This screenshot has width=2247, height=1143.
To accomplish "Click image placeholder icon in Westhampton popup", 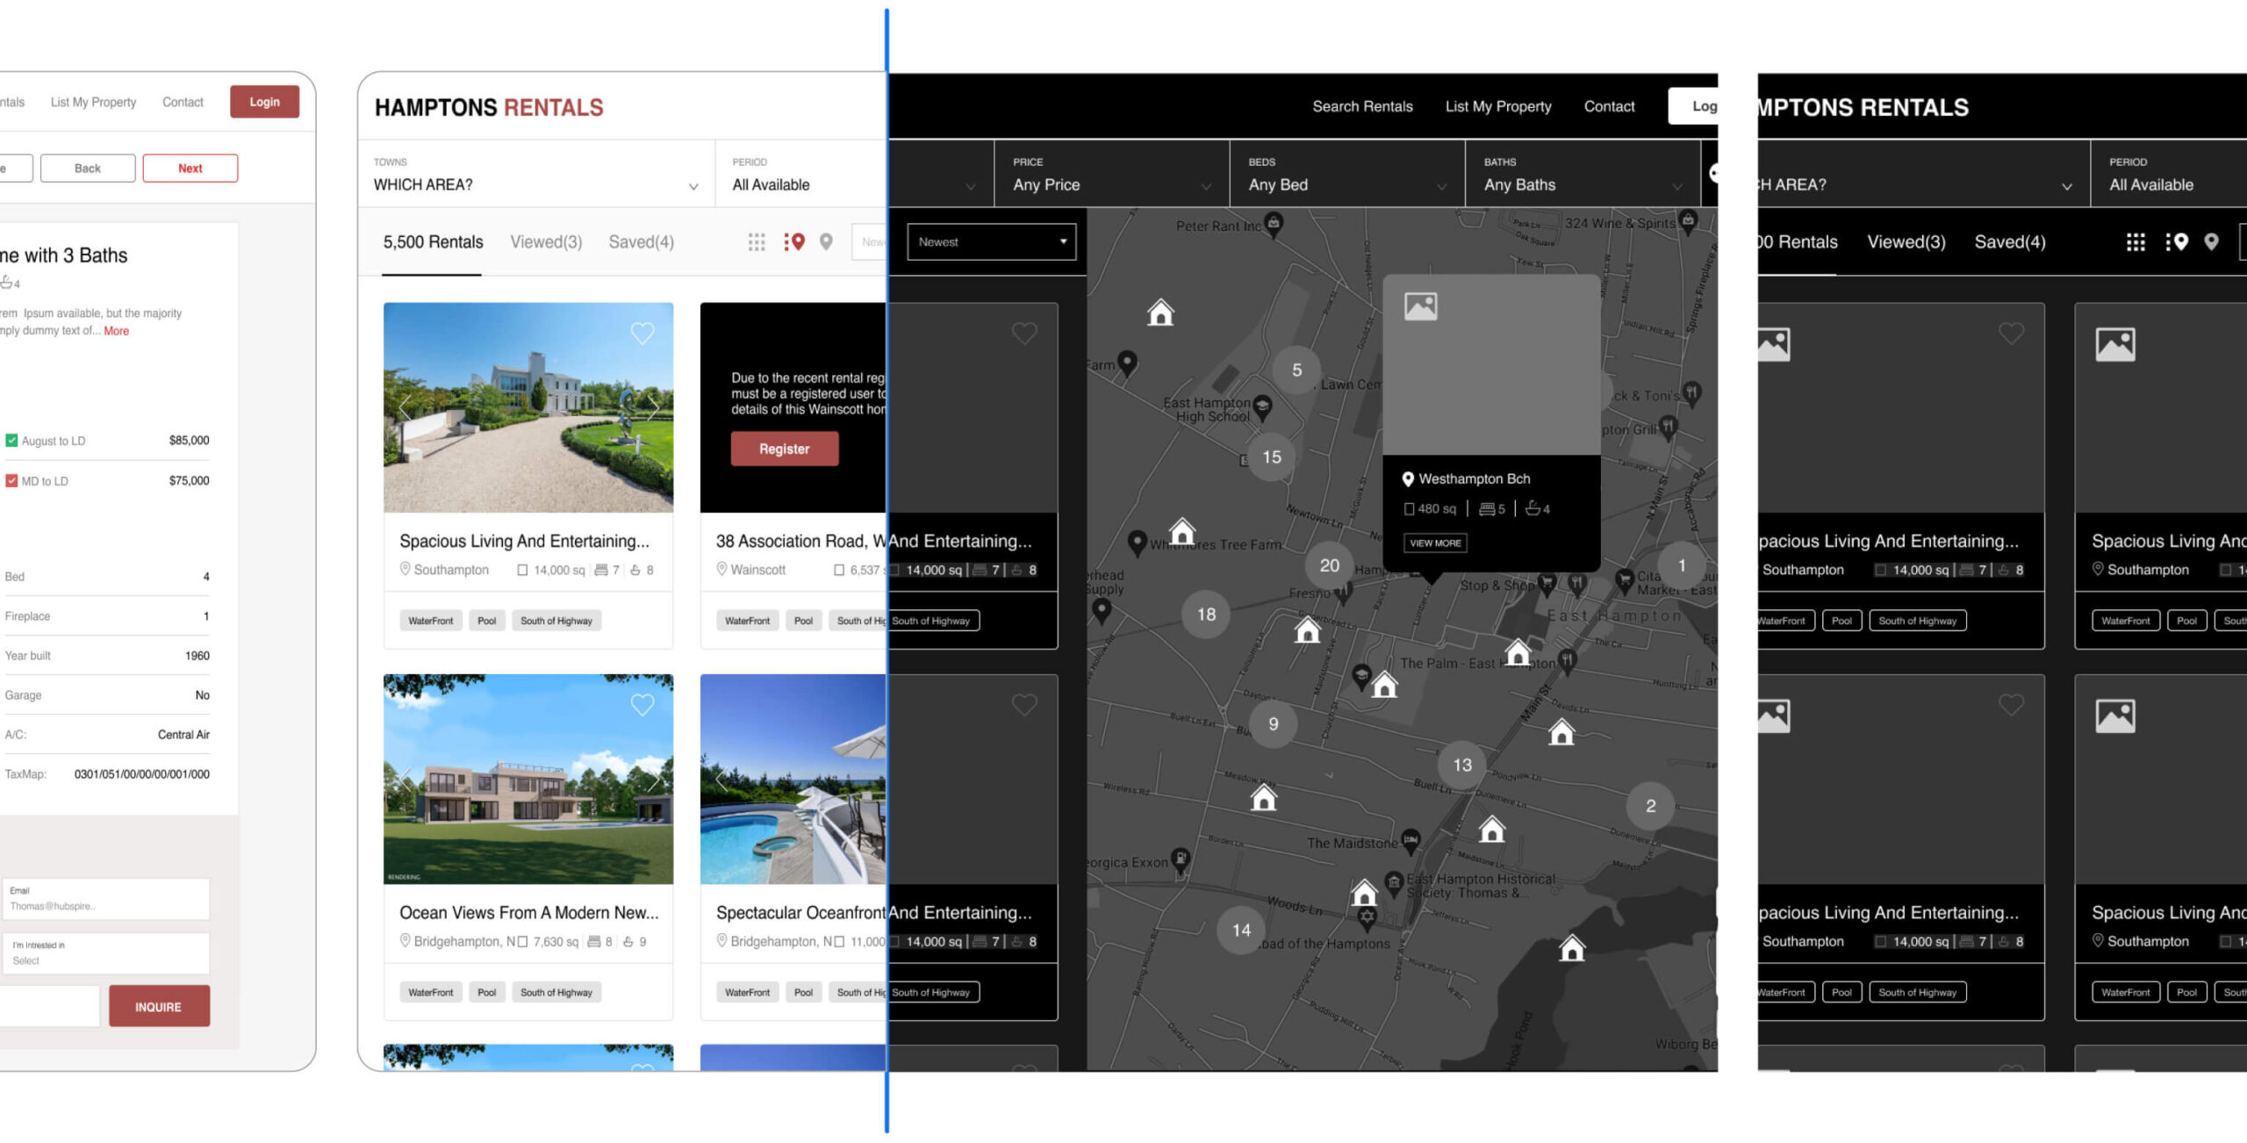I will coord(1420,306).
